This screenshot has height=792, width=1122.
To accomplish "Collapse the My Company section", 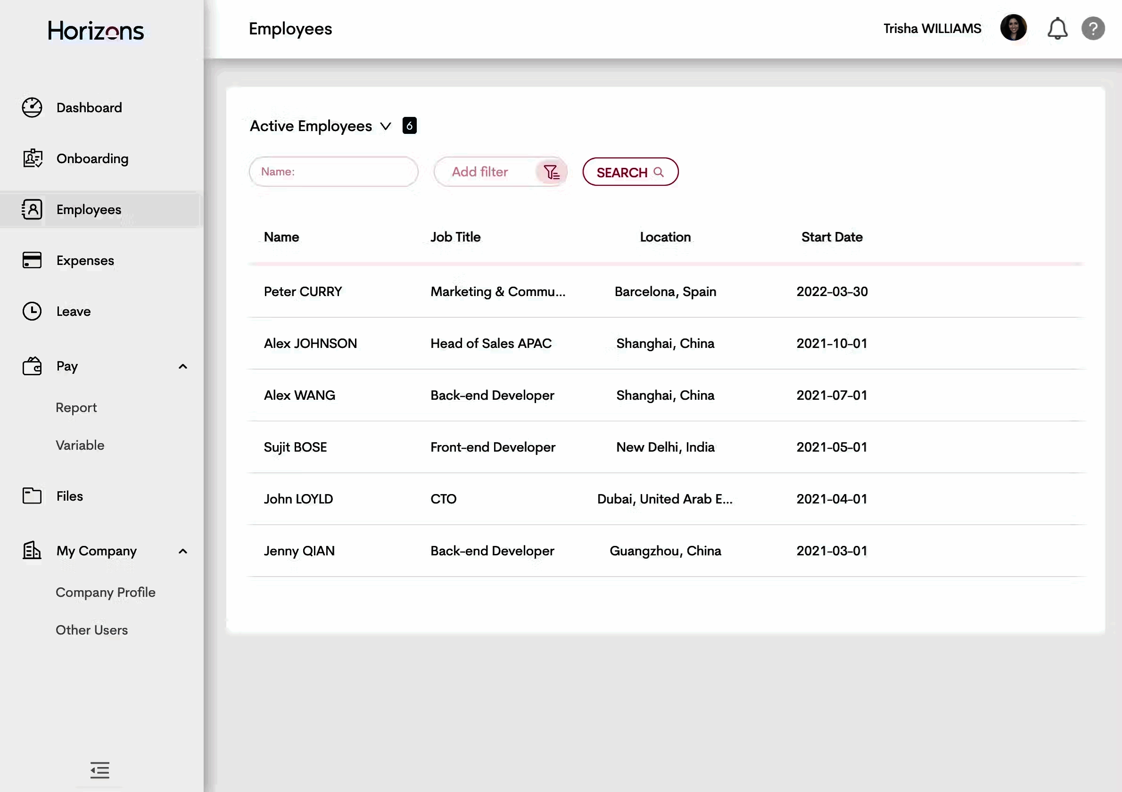I will (183, 551).
